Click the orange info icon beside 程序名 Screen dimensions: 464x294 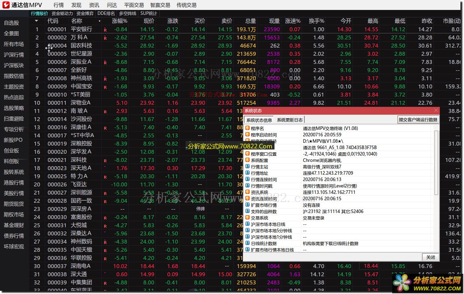click(x=247, y=128)
